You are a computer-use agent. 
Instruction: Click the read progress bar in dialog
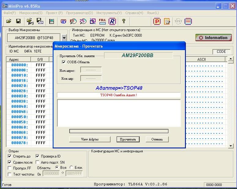click(119, 131)
